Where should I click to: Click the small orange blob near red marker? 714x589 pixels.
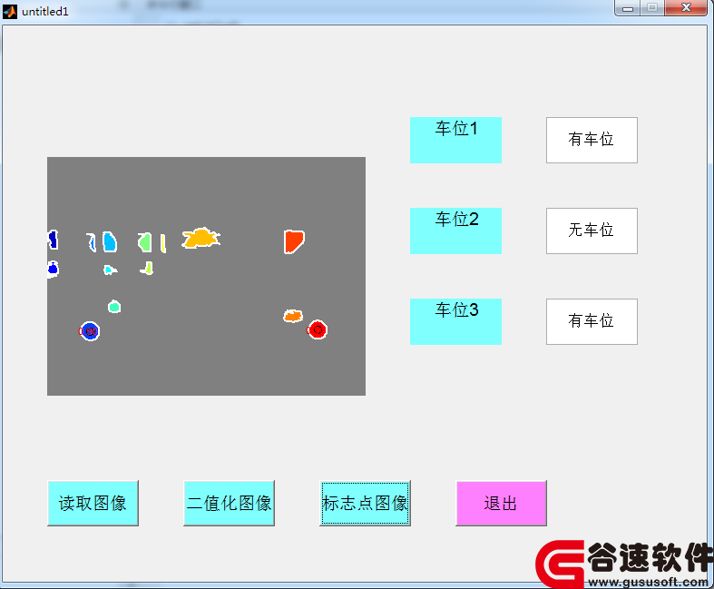pyautogui.click(x=293, y=316)
